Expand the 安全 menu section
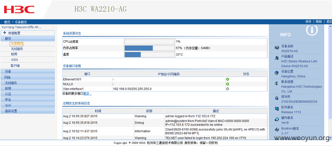 tap(28, 100)
